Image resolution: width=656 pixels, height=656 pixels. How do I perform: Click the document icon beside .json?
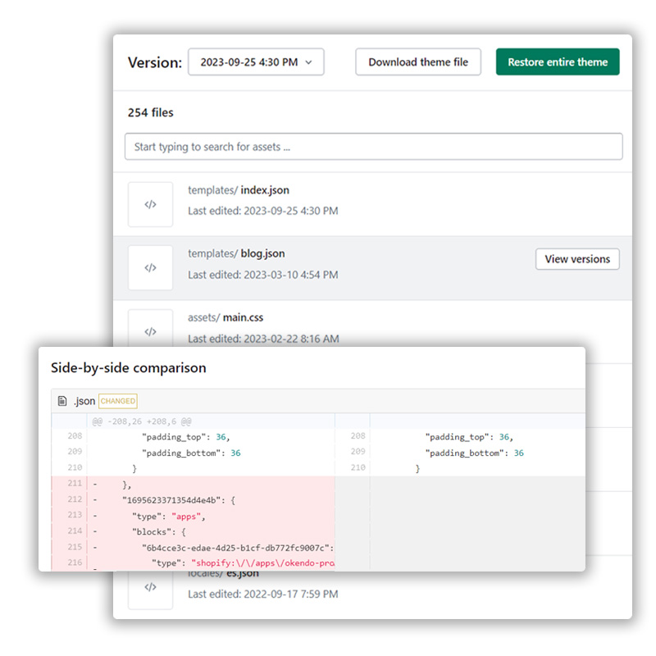point(62,401)
